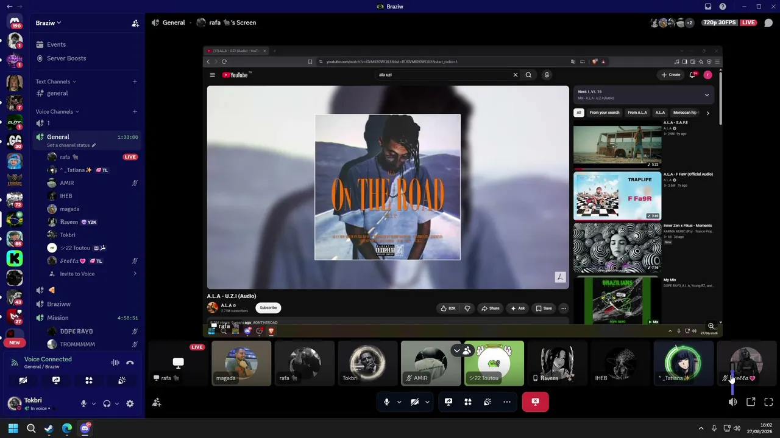Viewport: 780px width, 438px height.
Task: Open the Inbox icon in title bar
Action: tap(708, 7)
